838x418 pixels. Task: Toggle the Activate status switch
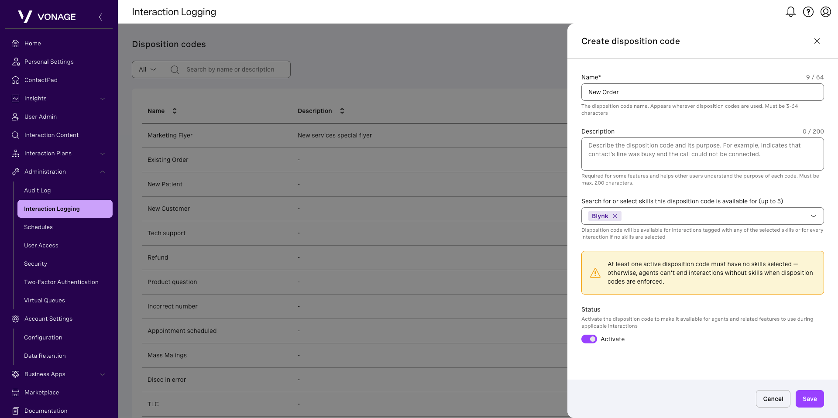tap(589, 339)
